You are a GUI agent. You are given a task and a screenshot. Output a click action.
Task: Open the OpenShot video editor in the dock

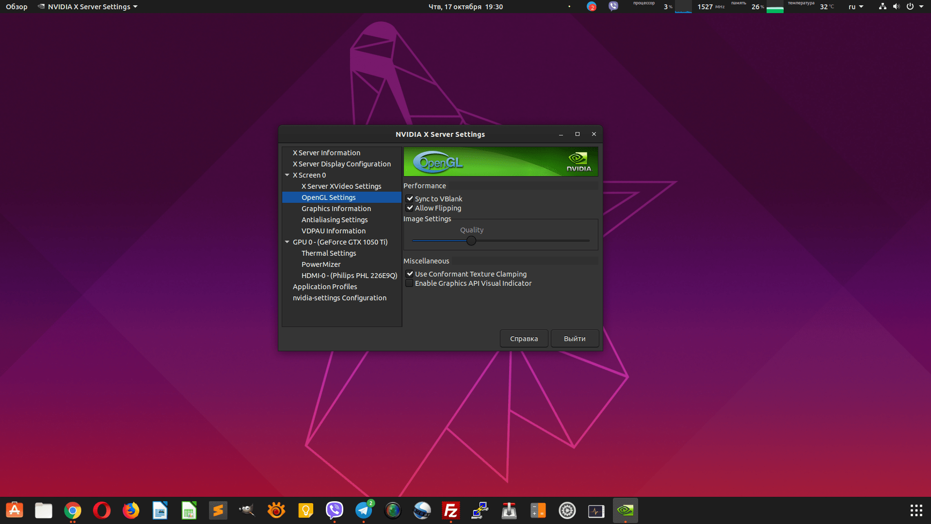pos(422,510)
